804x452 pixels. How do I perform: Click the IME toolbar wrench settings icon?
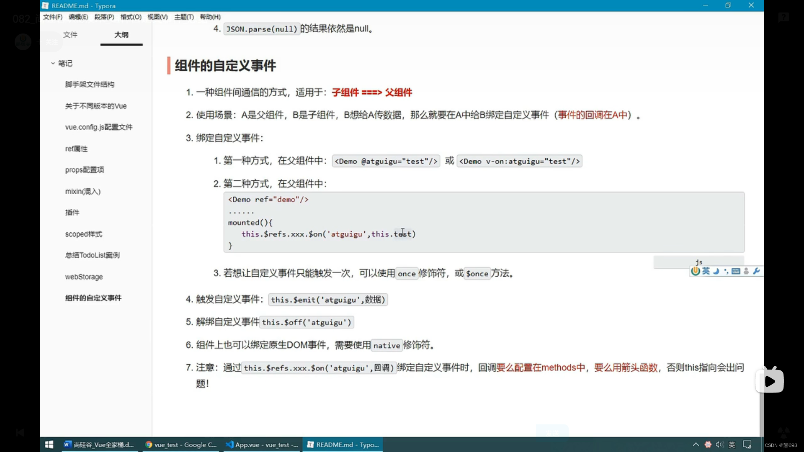click(x=756, y=271)
